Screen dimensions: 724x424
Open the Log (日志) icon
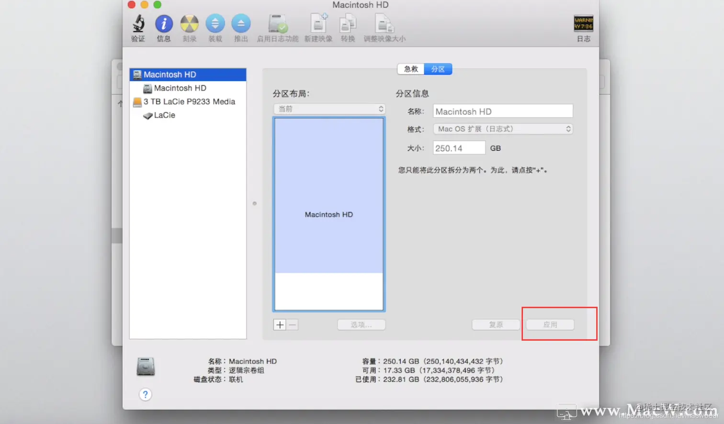584,23
